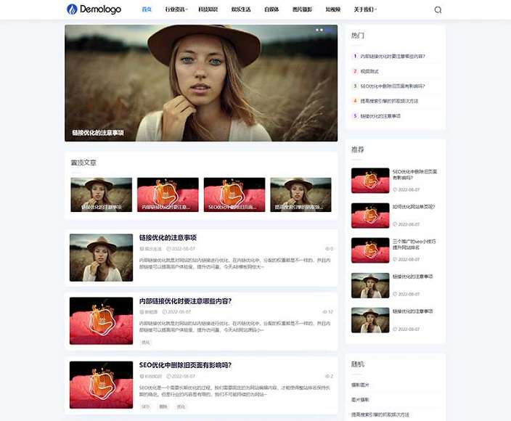Viewport: 511px width, 421px height.
Task: Open 如何优化网站单页呢? in the 推荐 list
Action: point(413,206)
